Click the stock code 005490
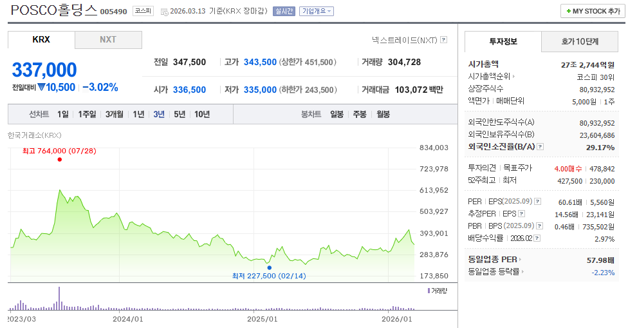The width and height of the screenshot is (628, 328). coord(113,12)
